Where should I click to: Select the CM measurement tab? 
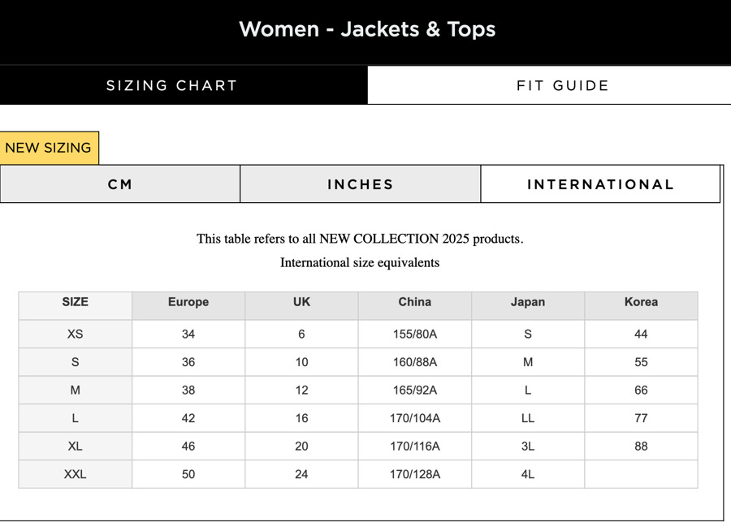pyautogui.click(x=120, y=184)
